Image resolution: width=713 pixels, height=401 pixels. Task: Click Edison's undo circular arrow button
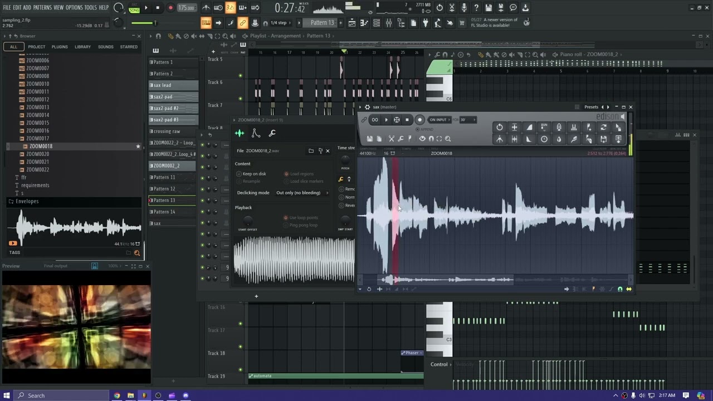pos(500,128)
